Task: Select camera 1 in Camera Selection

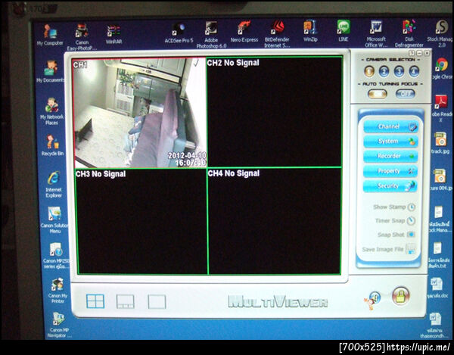Action: 369,71
